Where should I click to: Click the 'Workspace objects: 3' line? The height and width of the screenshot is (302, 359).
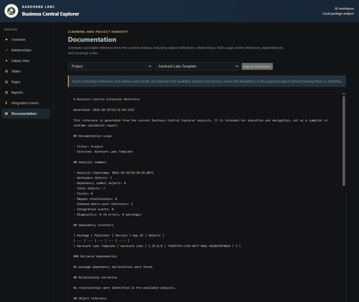coord(93,178)
